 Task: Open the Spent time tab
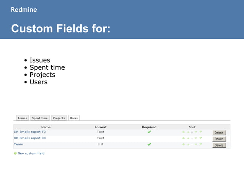[x=40, y=118]
